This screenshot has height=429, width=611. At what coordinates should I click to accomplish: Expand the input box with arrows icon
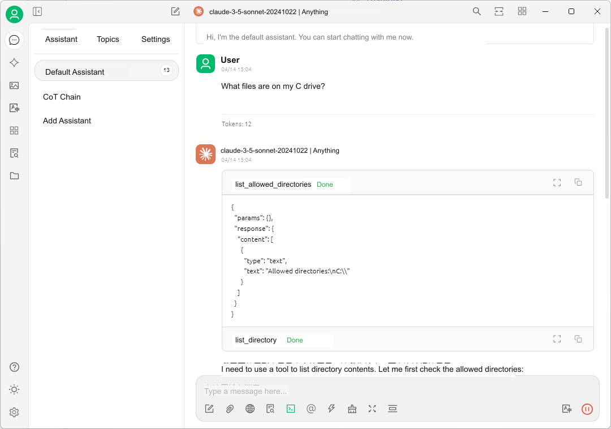pyautogui.click(x=372, y=409)
